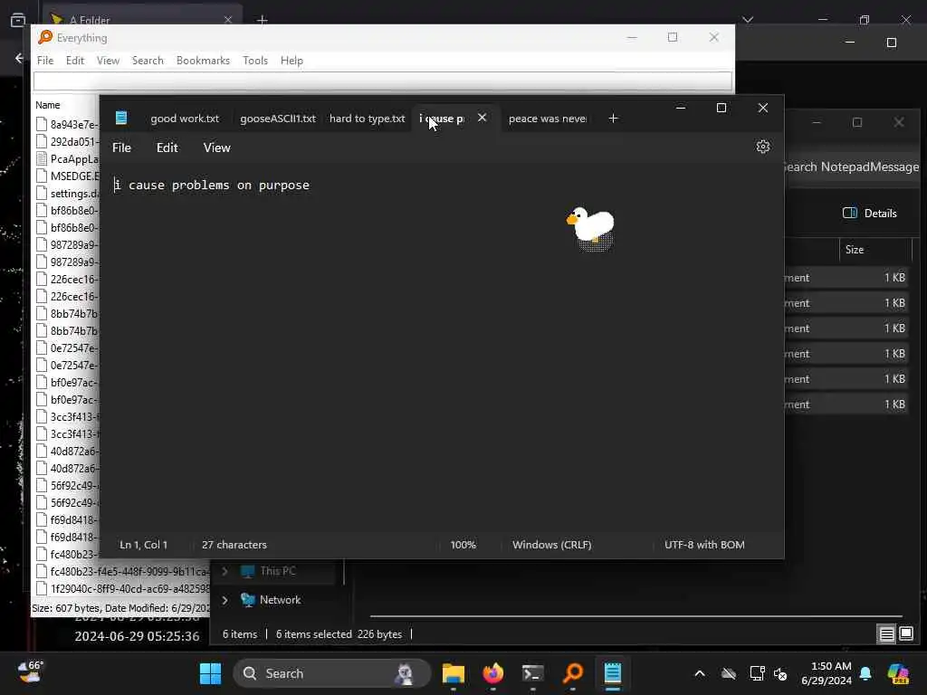Add a new tab in Notepad
The width and height of the screenshot is (927, 695).
613,119
